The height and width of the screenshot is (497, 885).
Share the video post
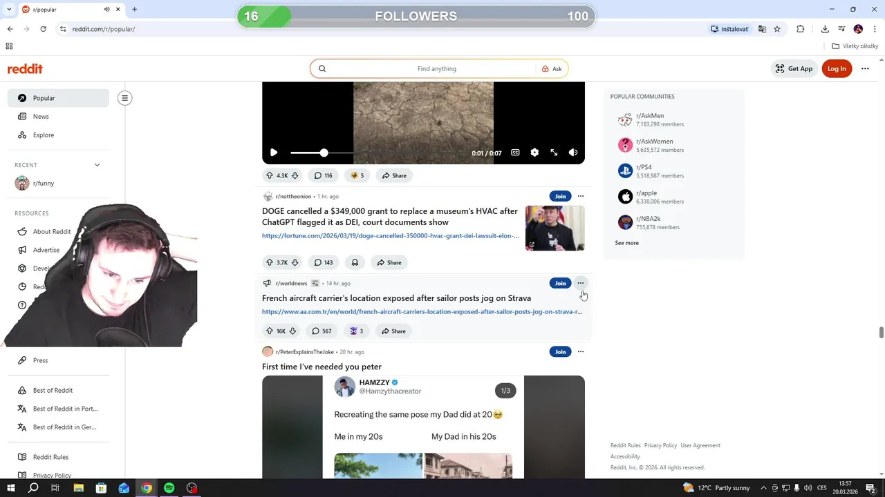click(x=394, y=175)
